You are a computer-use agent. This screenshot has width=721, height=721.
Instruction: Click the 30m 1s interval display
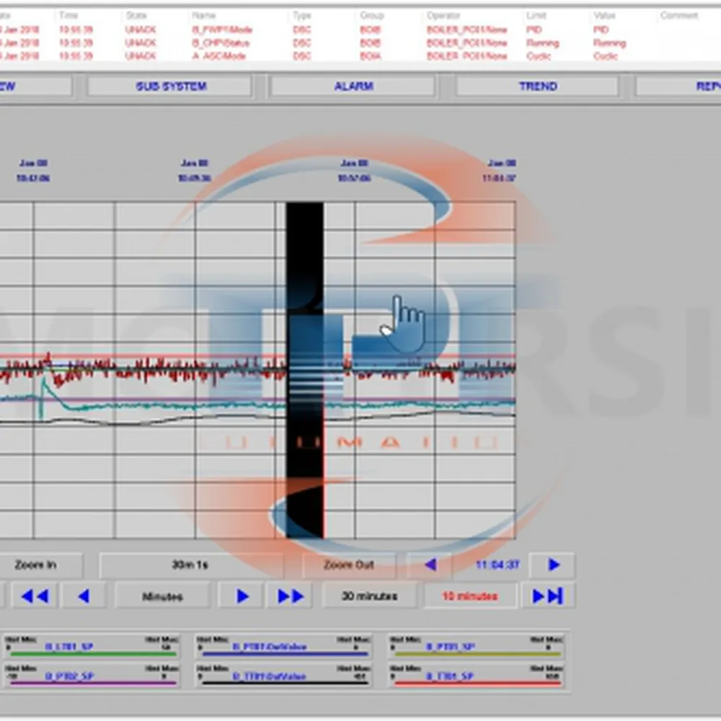190,565
